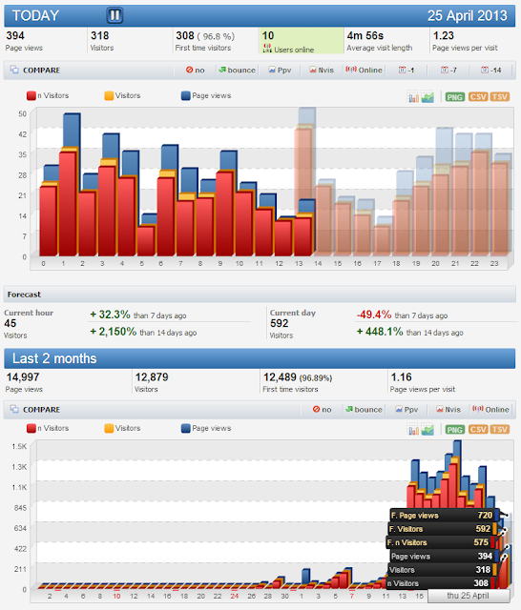
Task: Click the 12,879 Visitors stat
Action: click(152, 382)
